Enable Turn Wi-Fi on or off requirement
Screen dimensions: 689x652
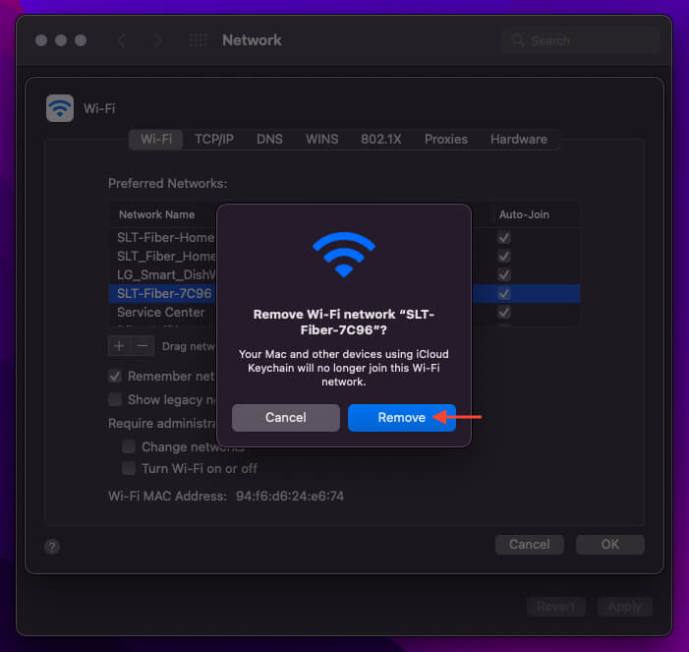(x=129, y=468)
